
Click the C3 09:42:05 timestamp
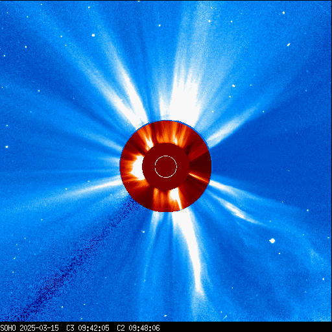(88, 328)
